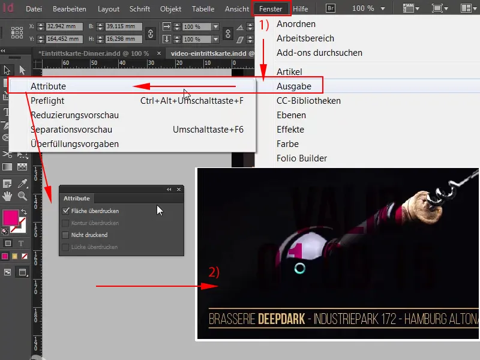The image size is (480, 360).
Task: Open the screen mode icon in application bar
Action: 437,8
